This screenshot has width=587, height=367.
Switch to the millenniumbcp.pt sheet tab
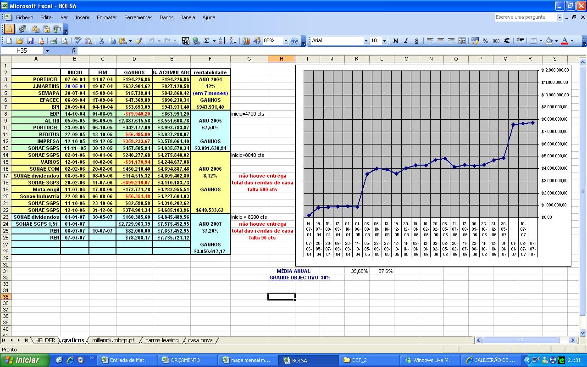pos(113,340)
